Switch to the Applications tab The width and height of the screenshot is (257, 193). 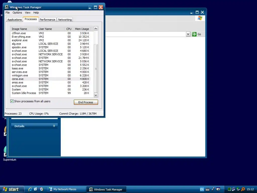(x=14, y=20)
